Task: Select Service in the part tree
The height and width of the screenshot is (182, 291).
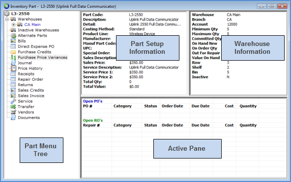Action: (25, 101)
